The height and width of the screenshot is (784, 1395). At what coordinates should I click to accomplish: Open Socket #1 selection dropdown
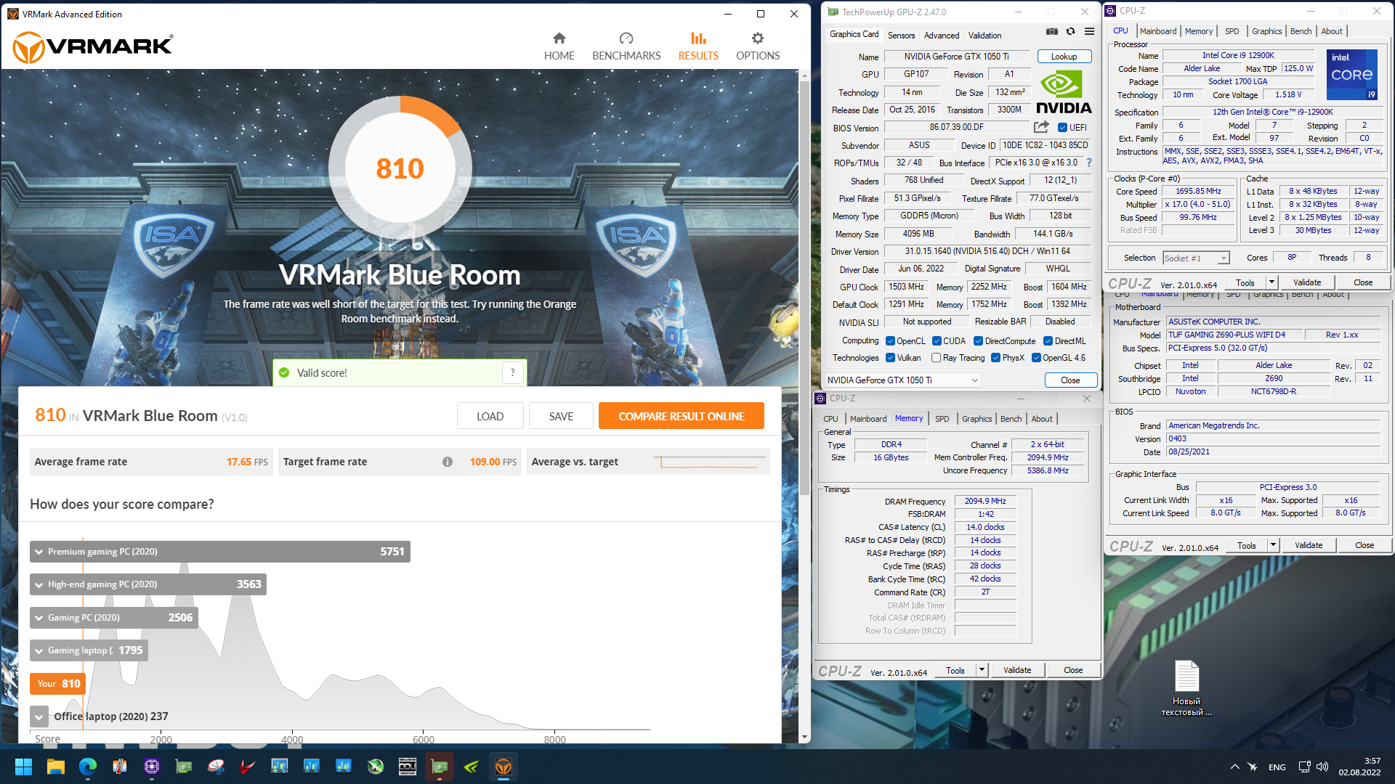(x=1196, y=258)
